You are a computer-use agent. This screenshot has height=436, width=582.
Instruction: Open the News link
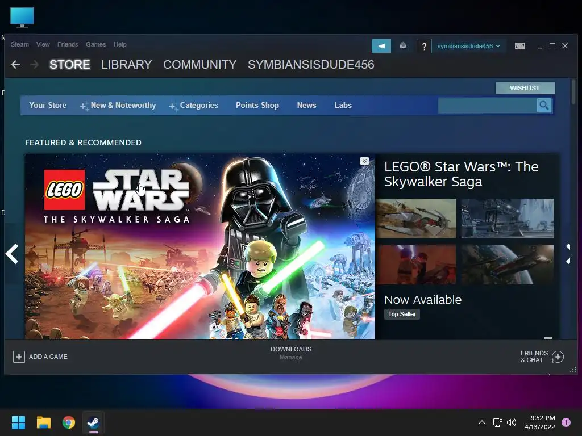pyautogui.click(x=306, y=106)
